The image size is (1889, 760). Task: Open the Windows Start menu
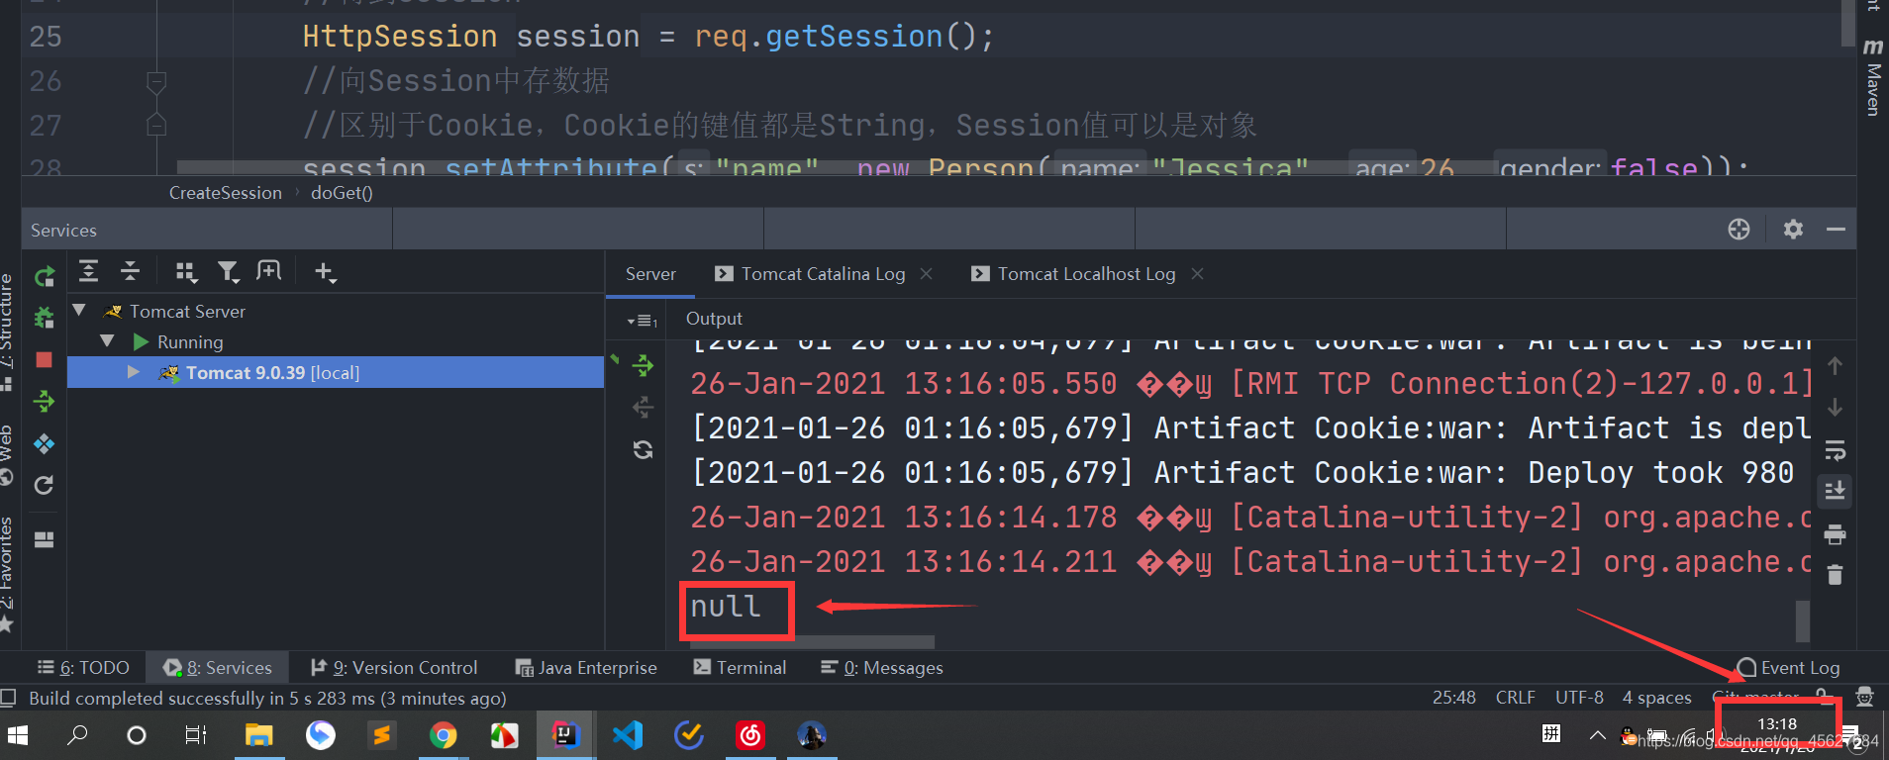click(x=18, y=735)
